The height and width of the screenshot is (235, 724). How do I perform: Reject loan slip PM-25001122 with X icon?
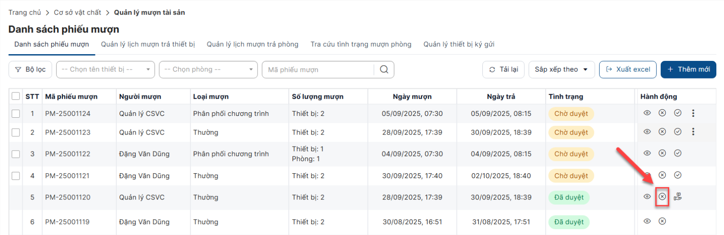click(x=662, y=153)
